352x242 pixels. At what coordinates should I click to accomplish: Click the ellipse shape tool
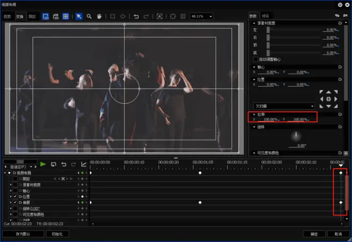click(x=123, y=16)
